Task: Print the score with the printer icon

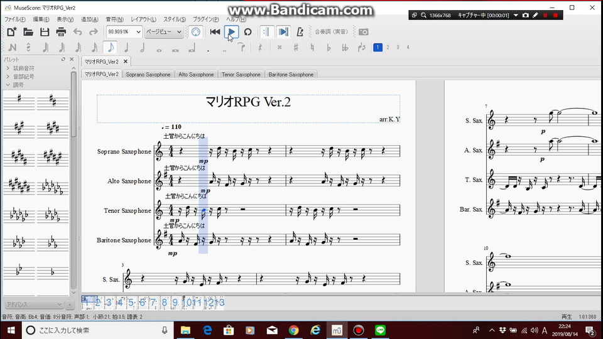Action: (x=61, y=32)
